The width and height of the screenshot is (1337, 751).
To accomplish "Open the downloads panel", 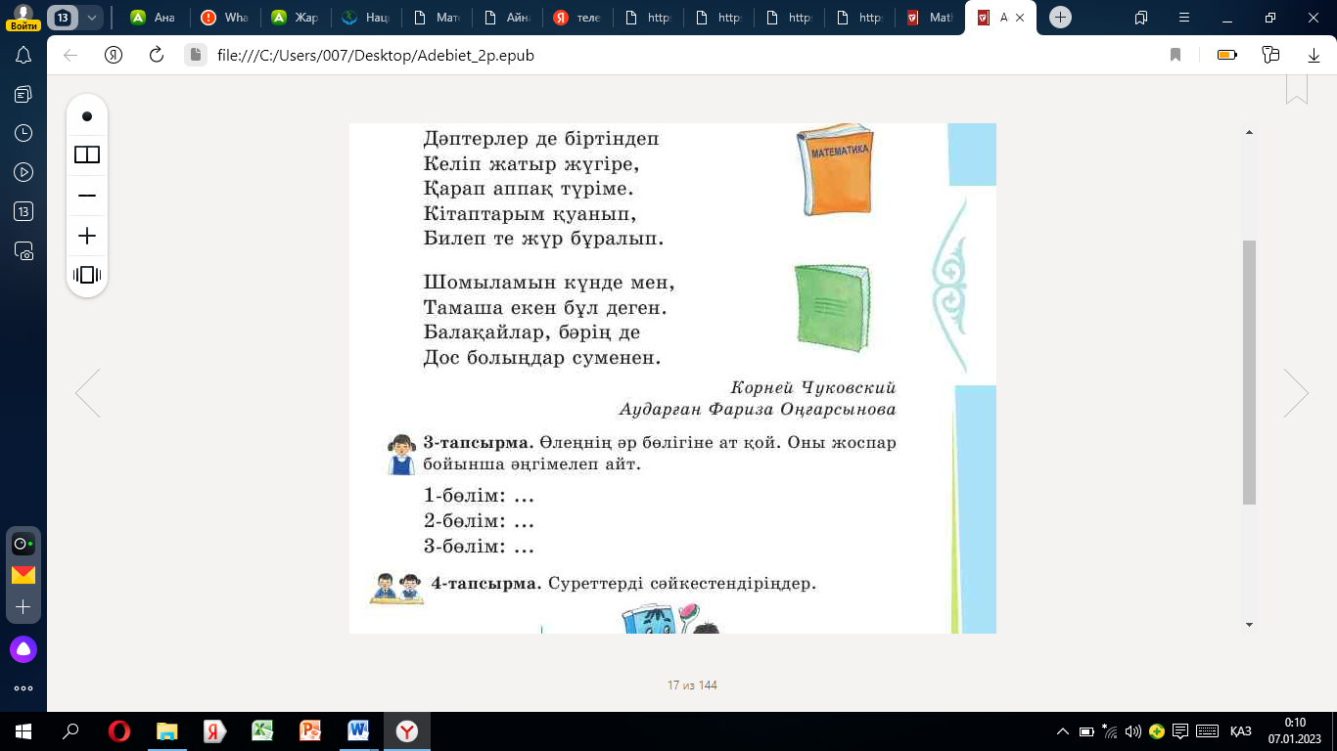I will click(x=1314, y=56).
